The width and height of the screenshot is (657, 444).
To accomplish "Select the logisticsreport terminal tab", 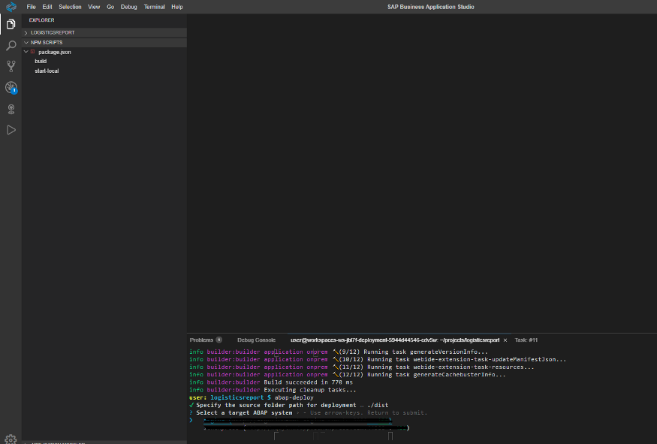I will pyautogui.click(x=395, y=340).
